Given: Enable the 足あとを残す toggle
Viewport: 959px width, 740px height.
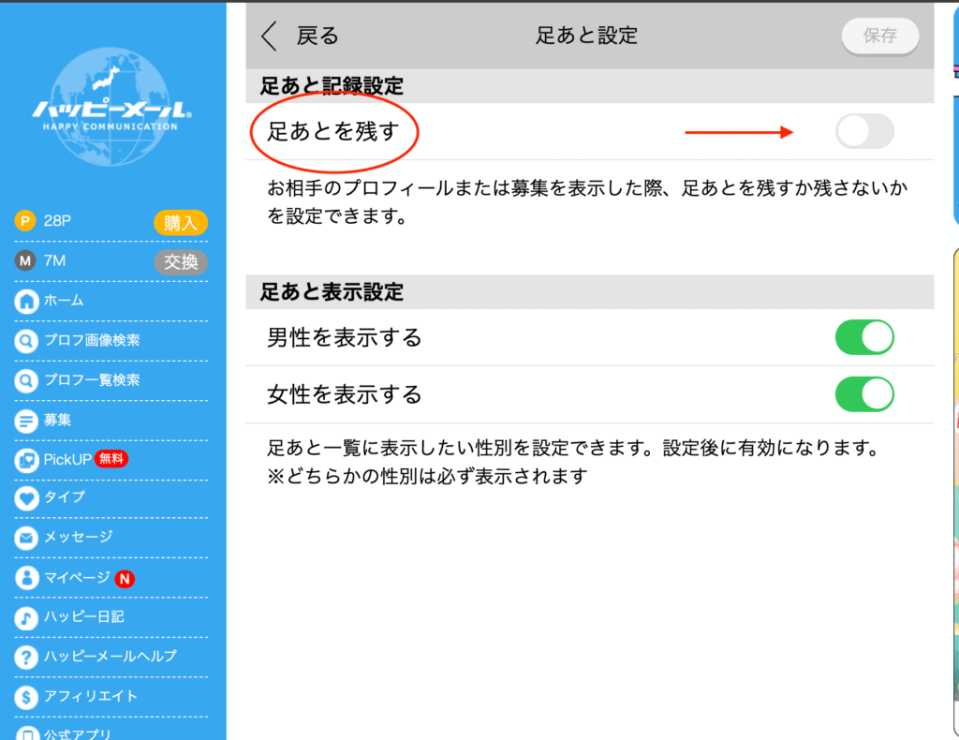Looking at the screenshot, I should (864, 131).
